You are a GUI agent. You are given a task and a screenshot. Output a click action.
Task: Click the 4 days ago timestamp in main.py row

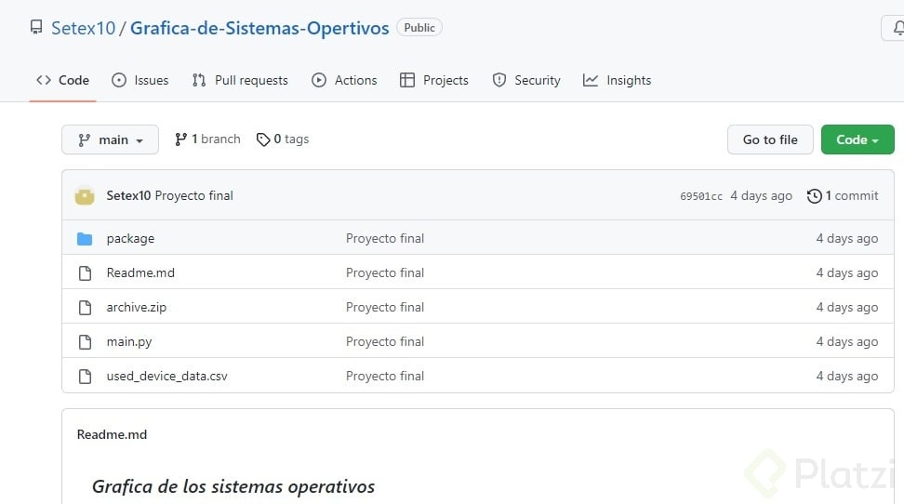[847, 341]
